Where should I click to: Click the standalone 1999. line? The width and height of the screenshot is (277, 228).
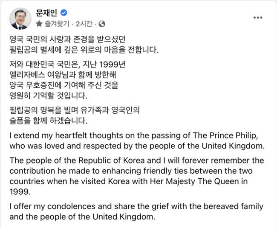tap(20, 192)
